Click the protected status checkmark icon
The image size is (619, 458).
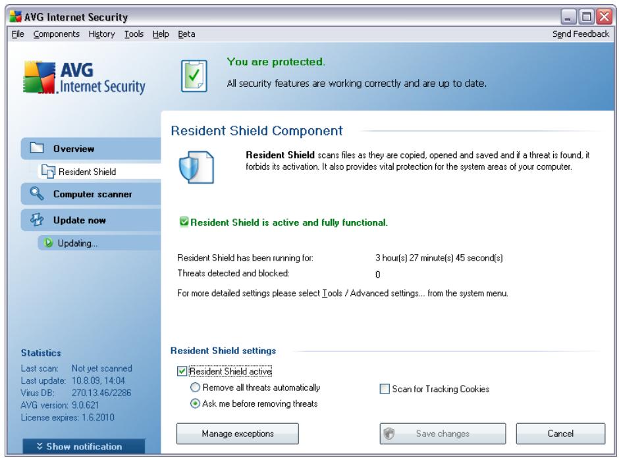pos(194,76)
